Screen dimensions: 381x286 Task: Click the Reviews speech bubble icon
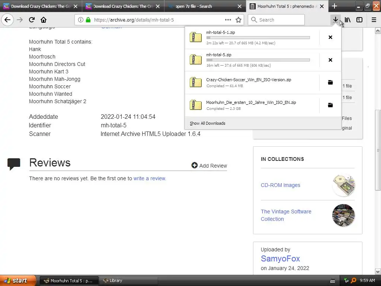tap(14, 164)
